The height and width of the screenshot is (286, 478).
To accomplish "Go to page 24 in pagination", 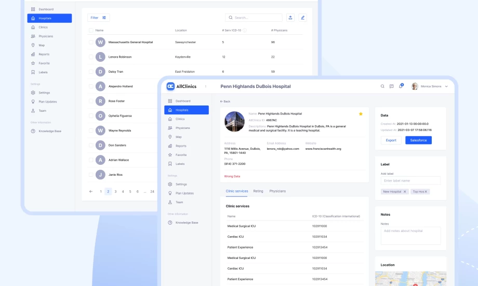I will click(x=152, y=192).
